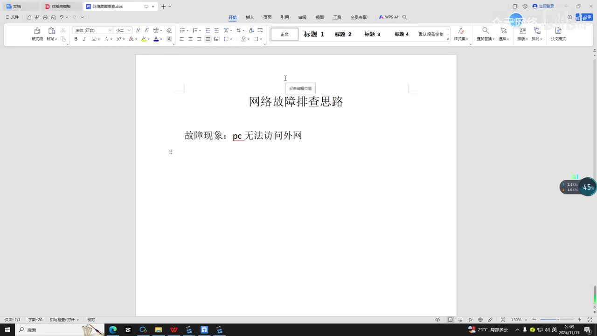Decrease paragraph indent
597x336 pixels.
[208, 30]
